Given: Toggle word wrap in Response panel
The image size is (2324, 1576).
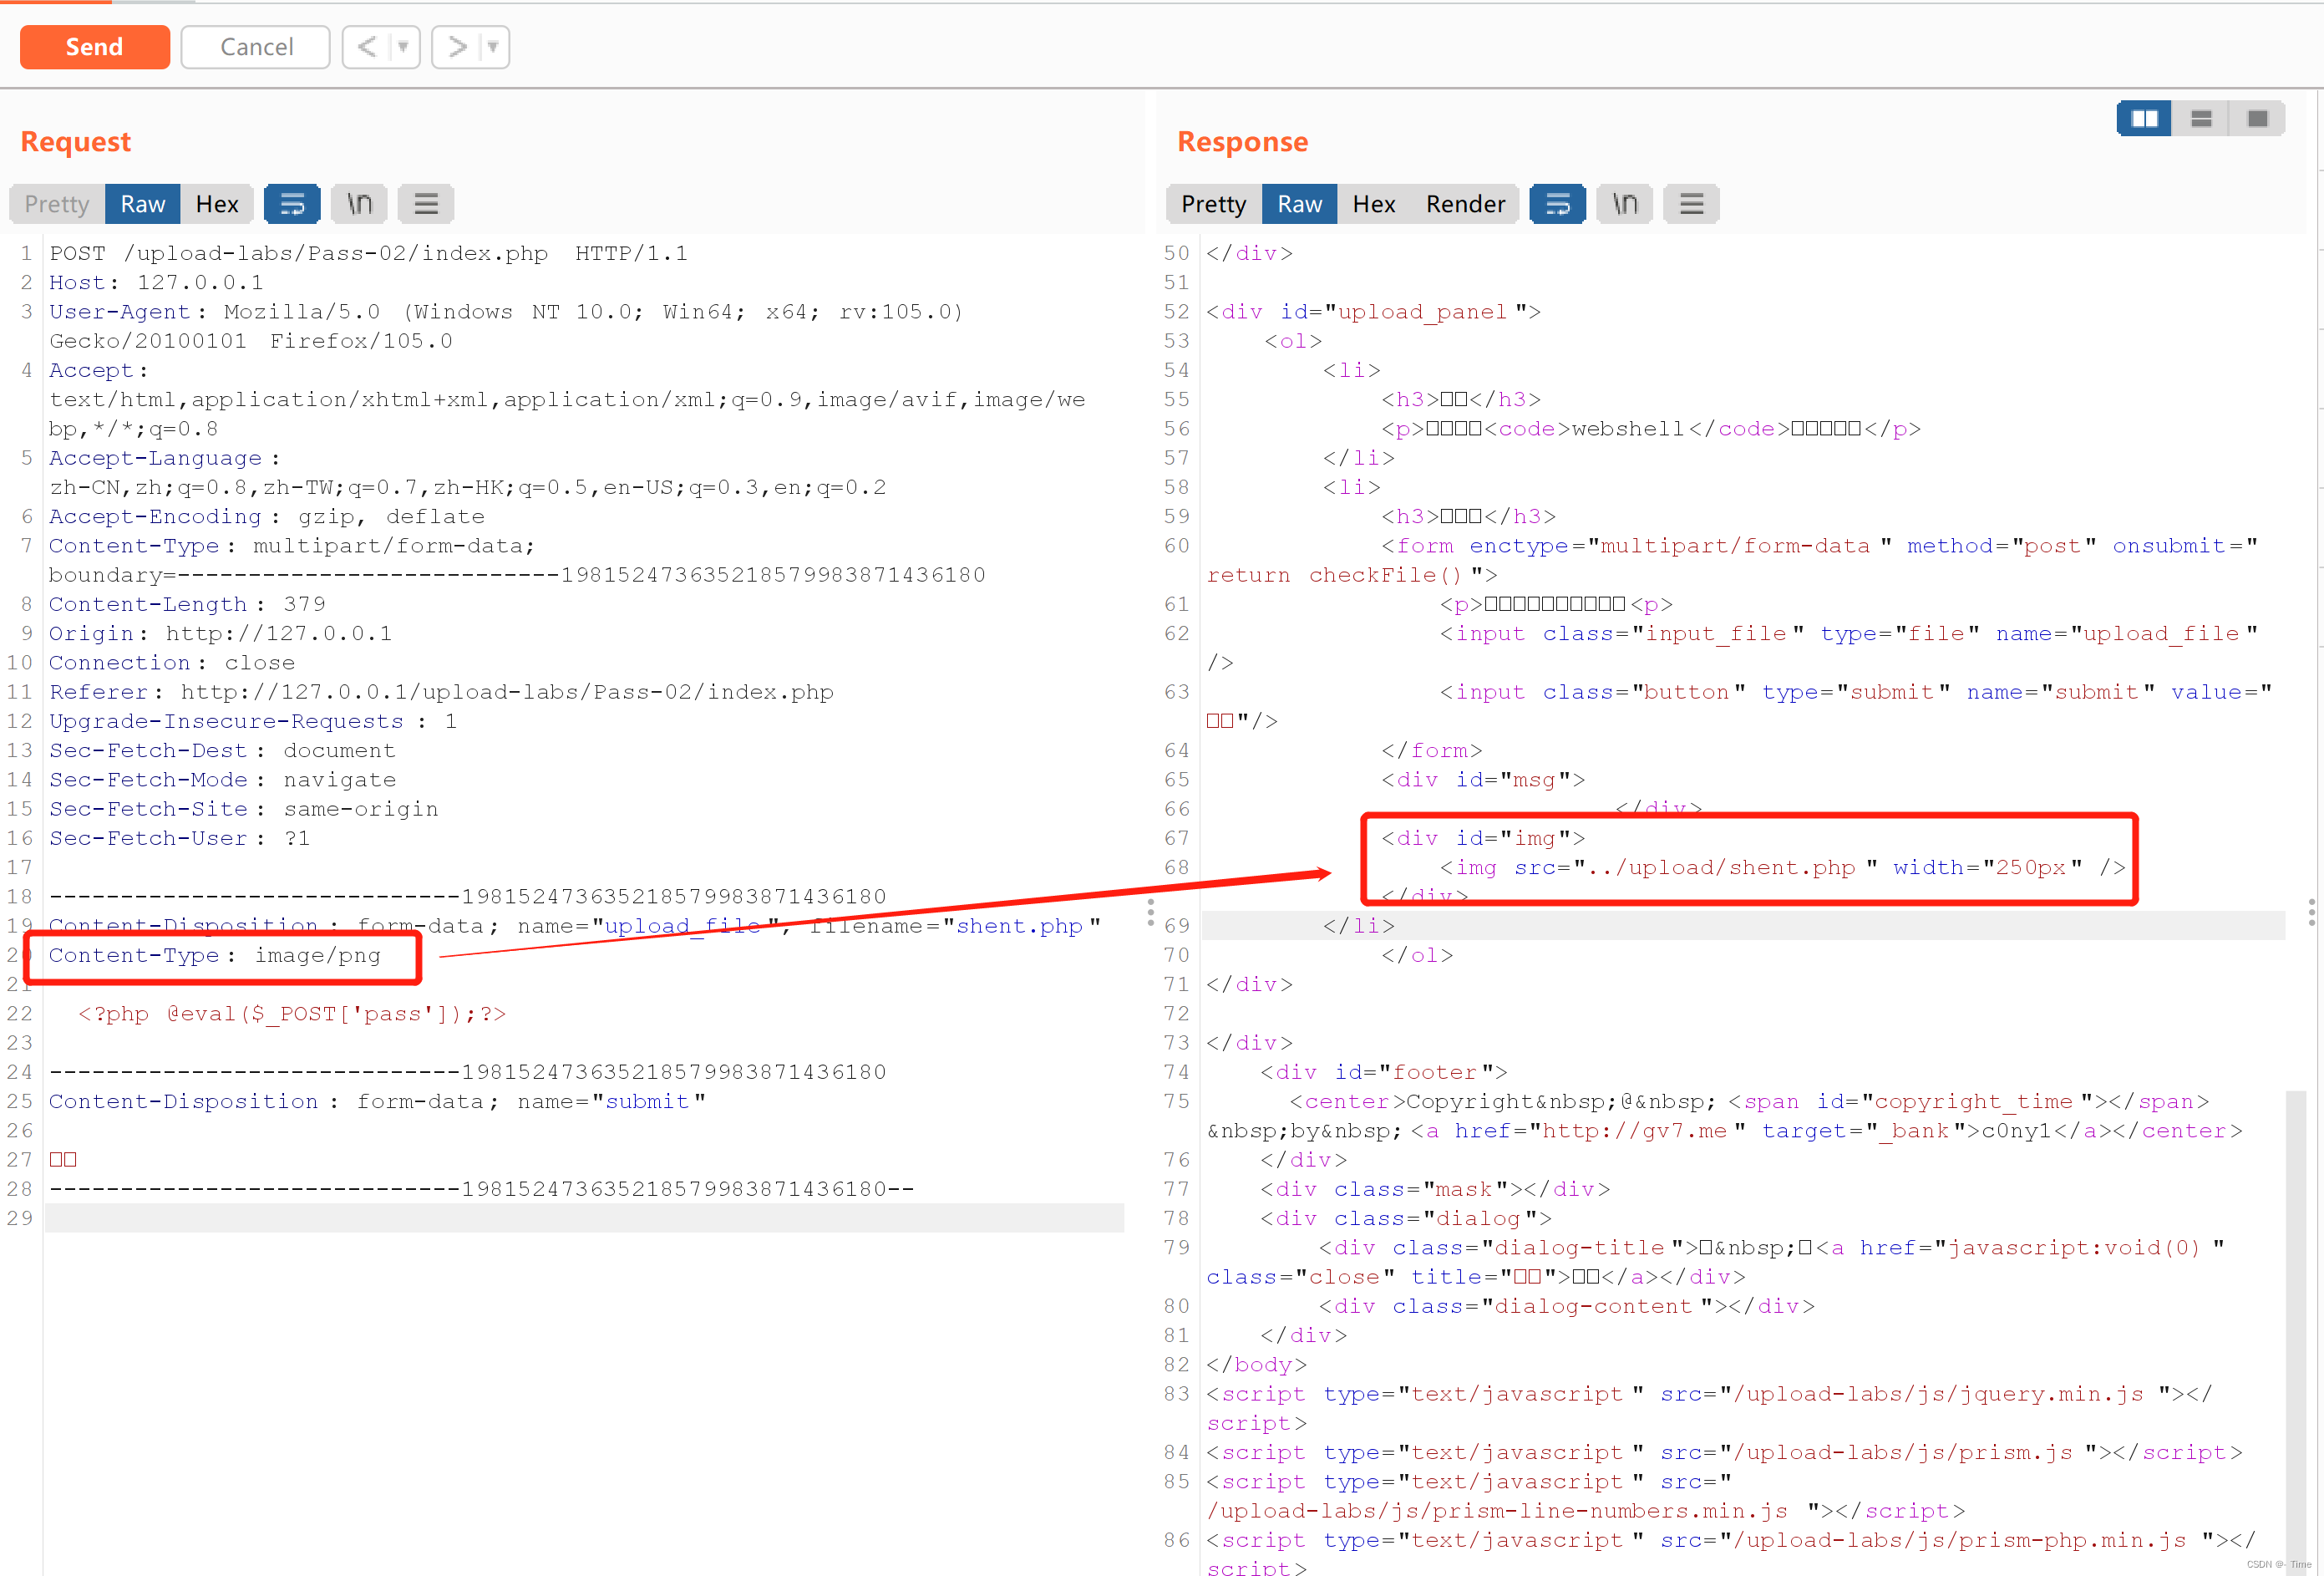Looking at the screenshot, I should (x=1557, y=204).
